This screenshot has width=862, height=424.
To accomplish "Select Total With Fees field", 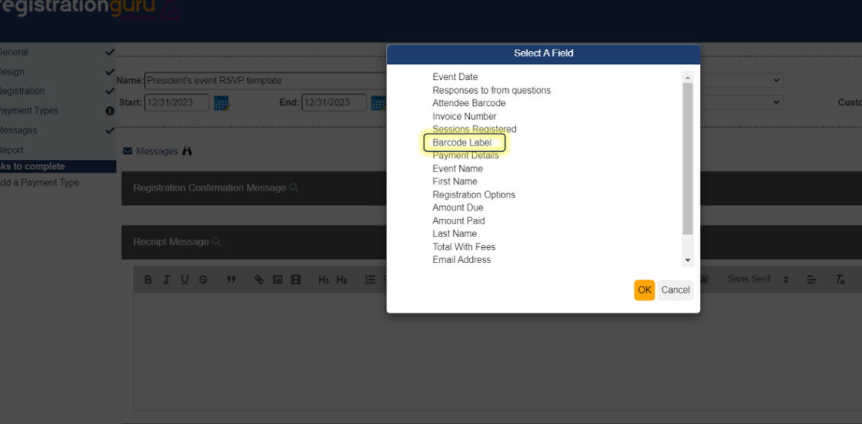I will coord(464,247).
